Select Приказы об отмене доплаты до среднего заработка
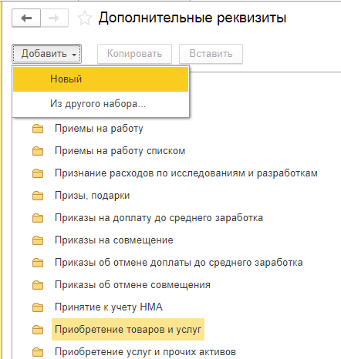 [179, 263]
